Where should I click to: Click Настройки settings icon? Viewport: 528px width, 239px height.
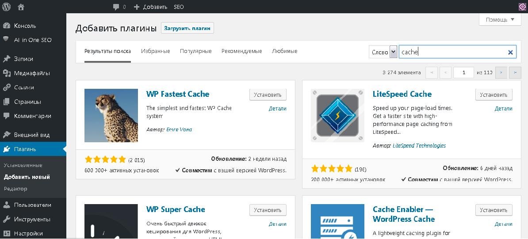[x=6, y=233]
